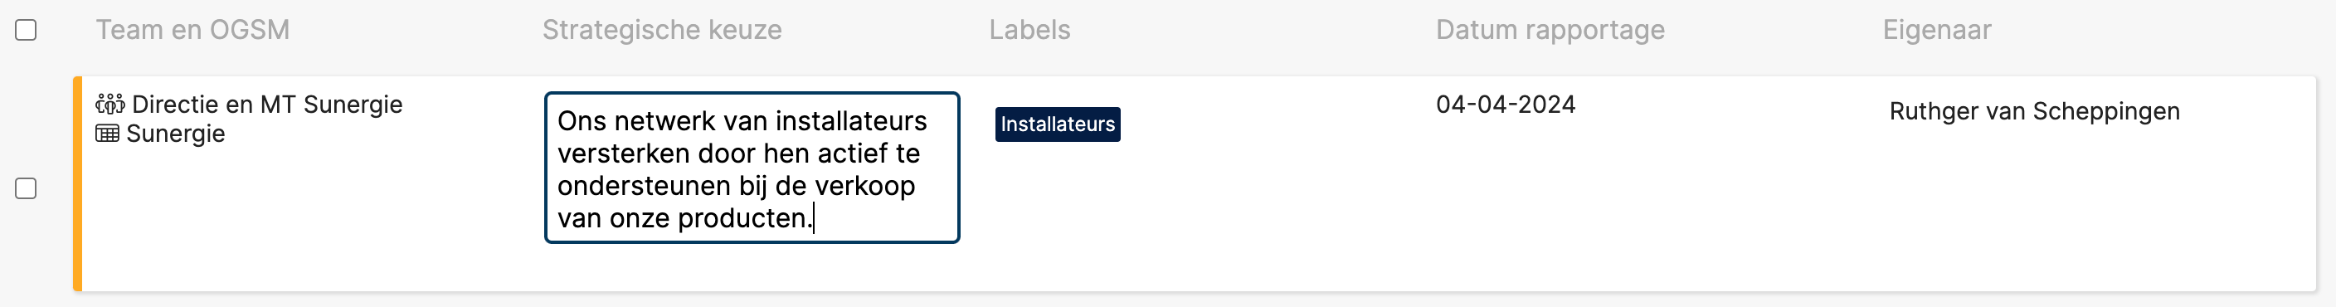Sort by Datum rapportage column header
This screenshot has height=307, width=2336.
[1550, 30]
